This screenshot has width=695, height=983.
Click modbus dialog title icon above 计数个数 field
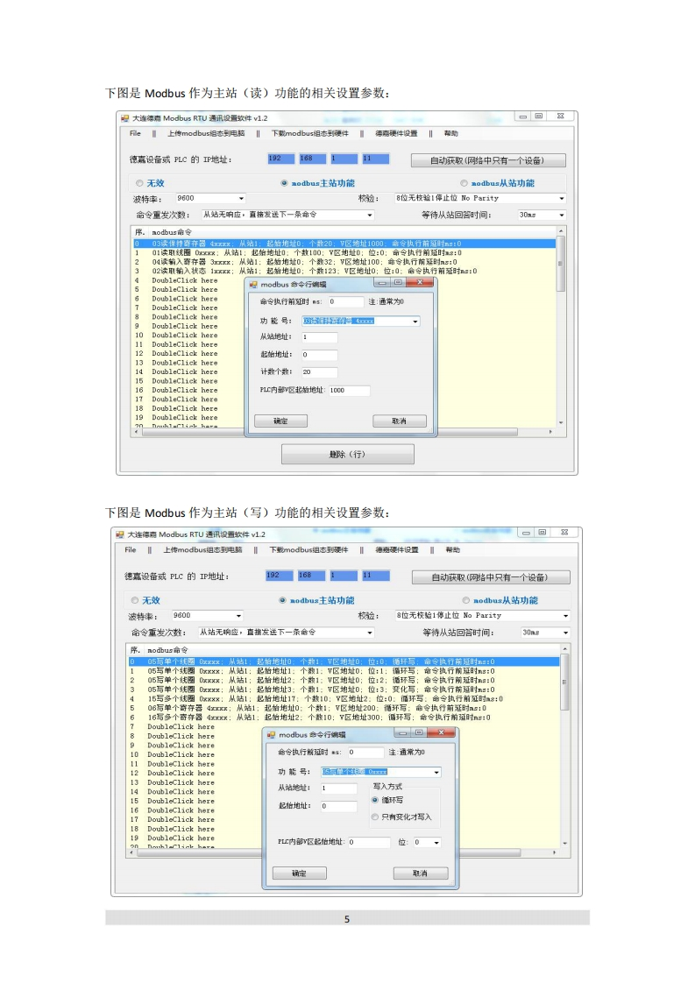click(x=253, y=284)
